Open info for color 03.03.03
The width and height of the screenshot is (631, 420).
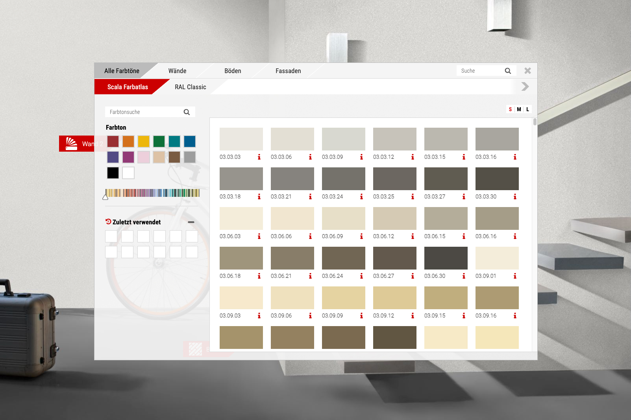tap(259, 157)
